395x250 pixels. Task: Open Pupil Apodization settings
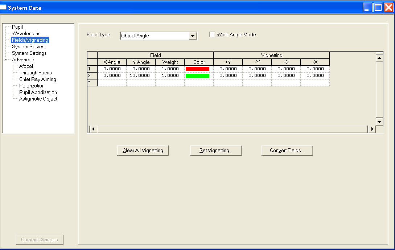click(38, 92)
